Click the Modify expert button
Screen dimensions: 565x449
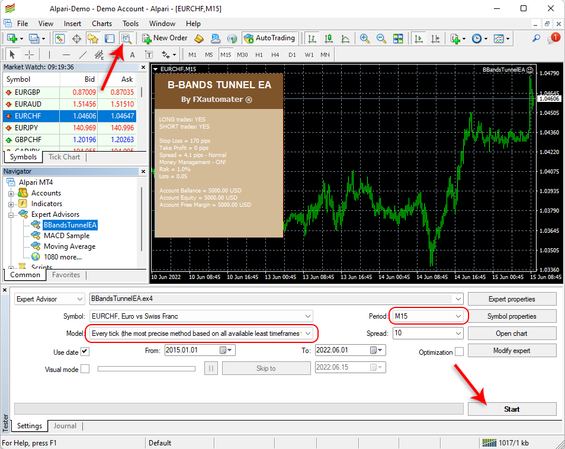tap(512, 351)
